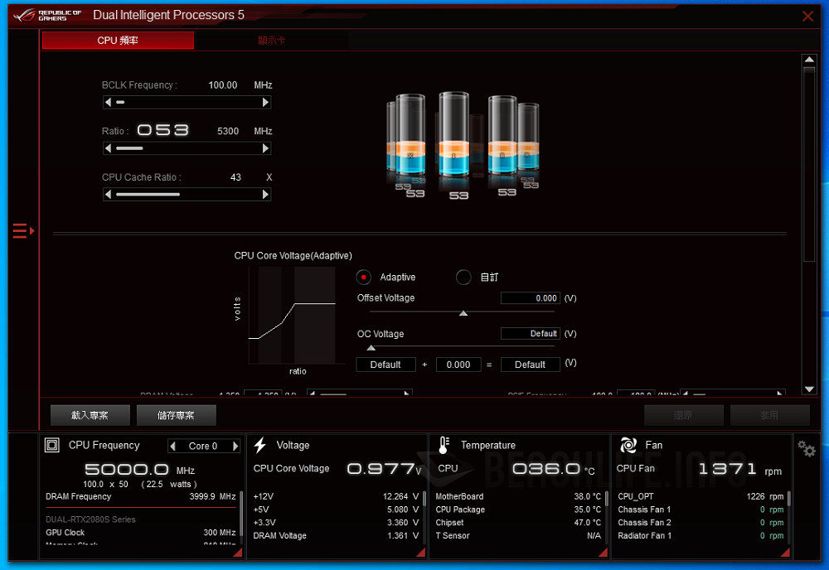Click the OC Voltage input field
The width and height of the screenshot is (829, 570).
pyautogui.click(x=530, y=333)
